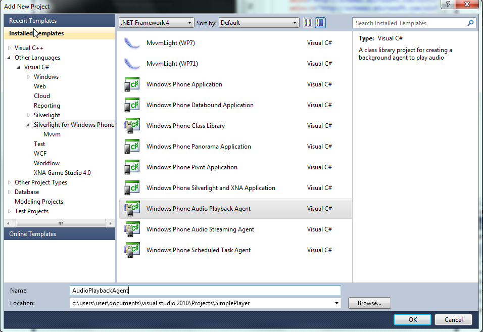Select the WCF category
The image size is (483, 332).
(x=40, y=154)
